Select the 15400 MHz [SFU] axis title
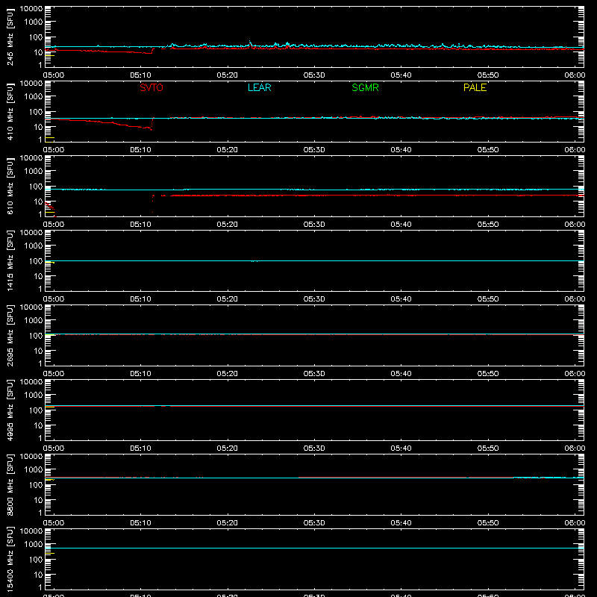This screenshot has width=597, height=597. point(10,559)
